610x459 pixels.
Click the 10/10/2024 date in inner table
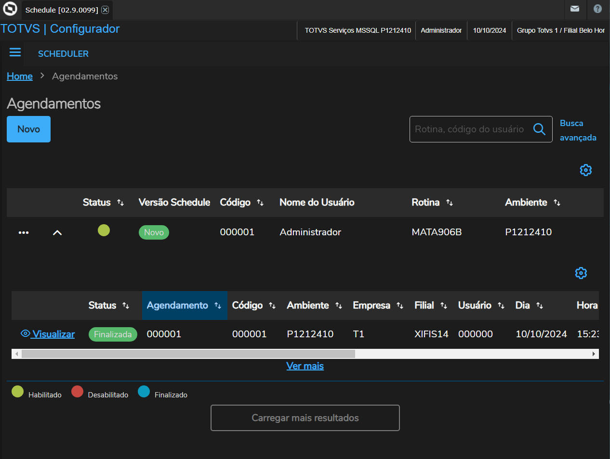(x=541, y=334)
